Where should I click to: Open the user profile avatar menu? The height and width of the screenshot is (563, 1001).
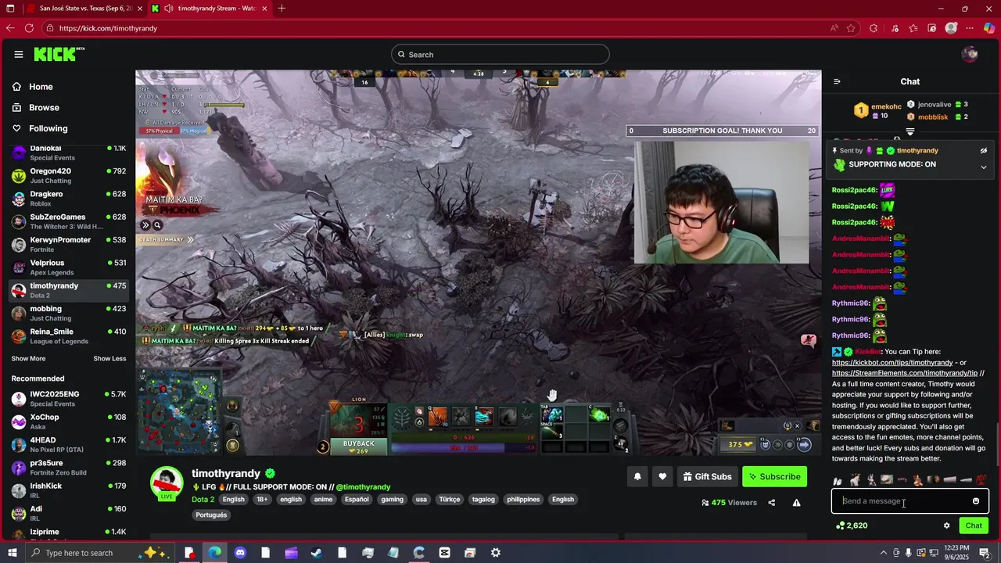[x=970, y=54]
